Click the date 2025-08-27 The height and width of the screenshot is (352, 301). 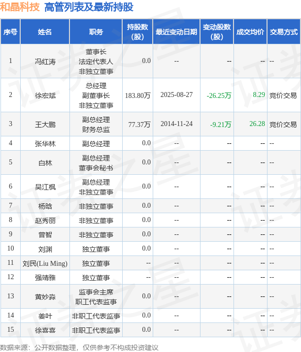point(176,95)
